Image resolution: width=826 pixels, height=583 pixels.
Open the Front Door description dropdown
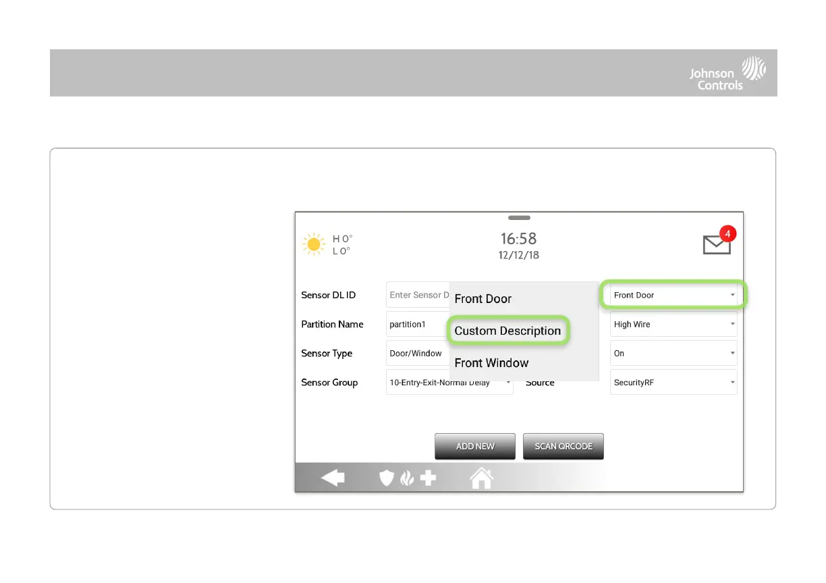tap(673, 295)
